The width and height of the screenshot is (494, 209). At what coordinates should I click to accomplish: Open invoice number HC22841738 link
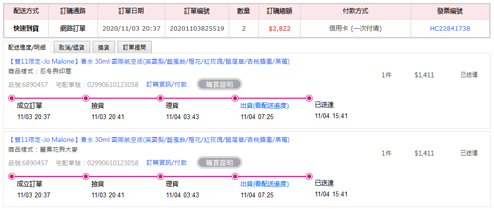point(450,29)
